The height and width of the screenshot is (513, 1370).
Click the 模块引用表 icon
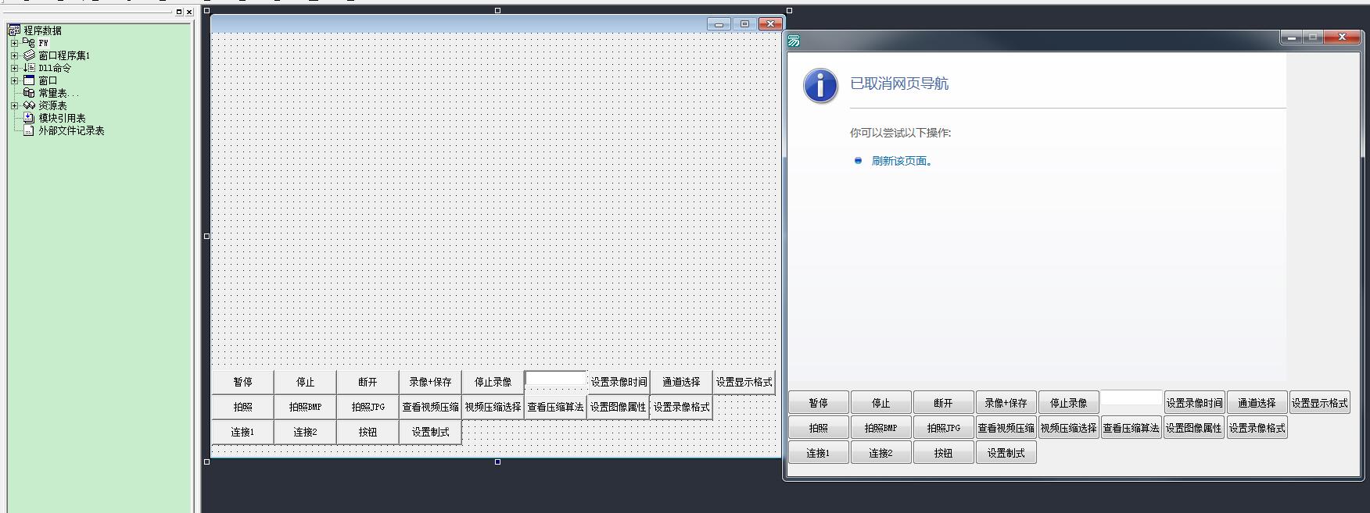tap(29, 118)
